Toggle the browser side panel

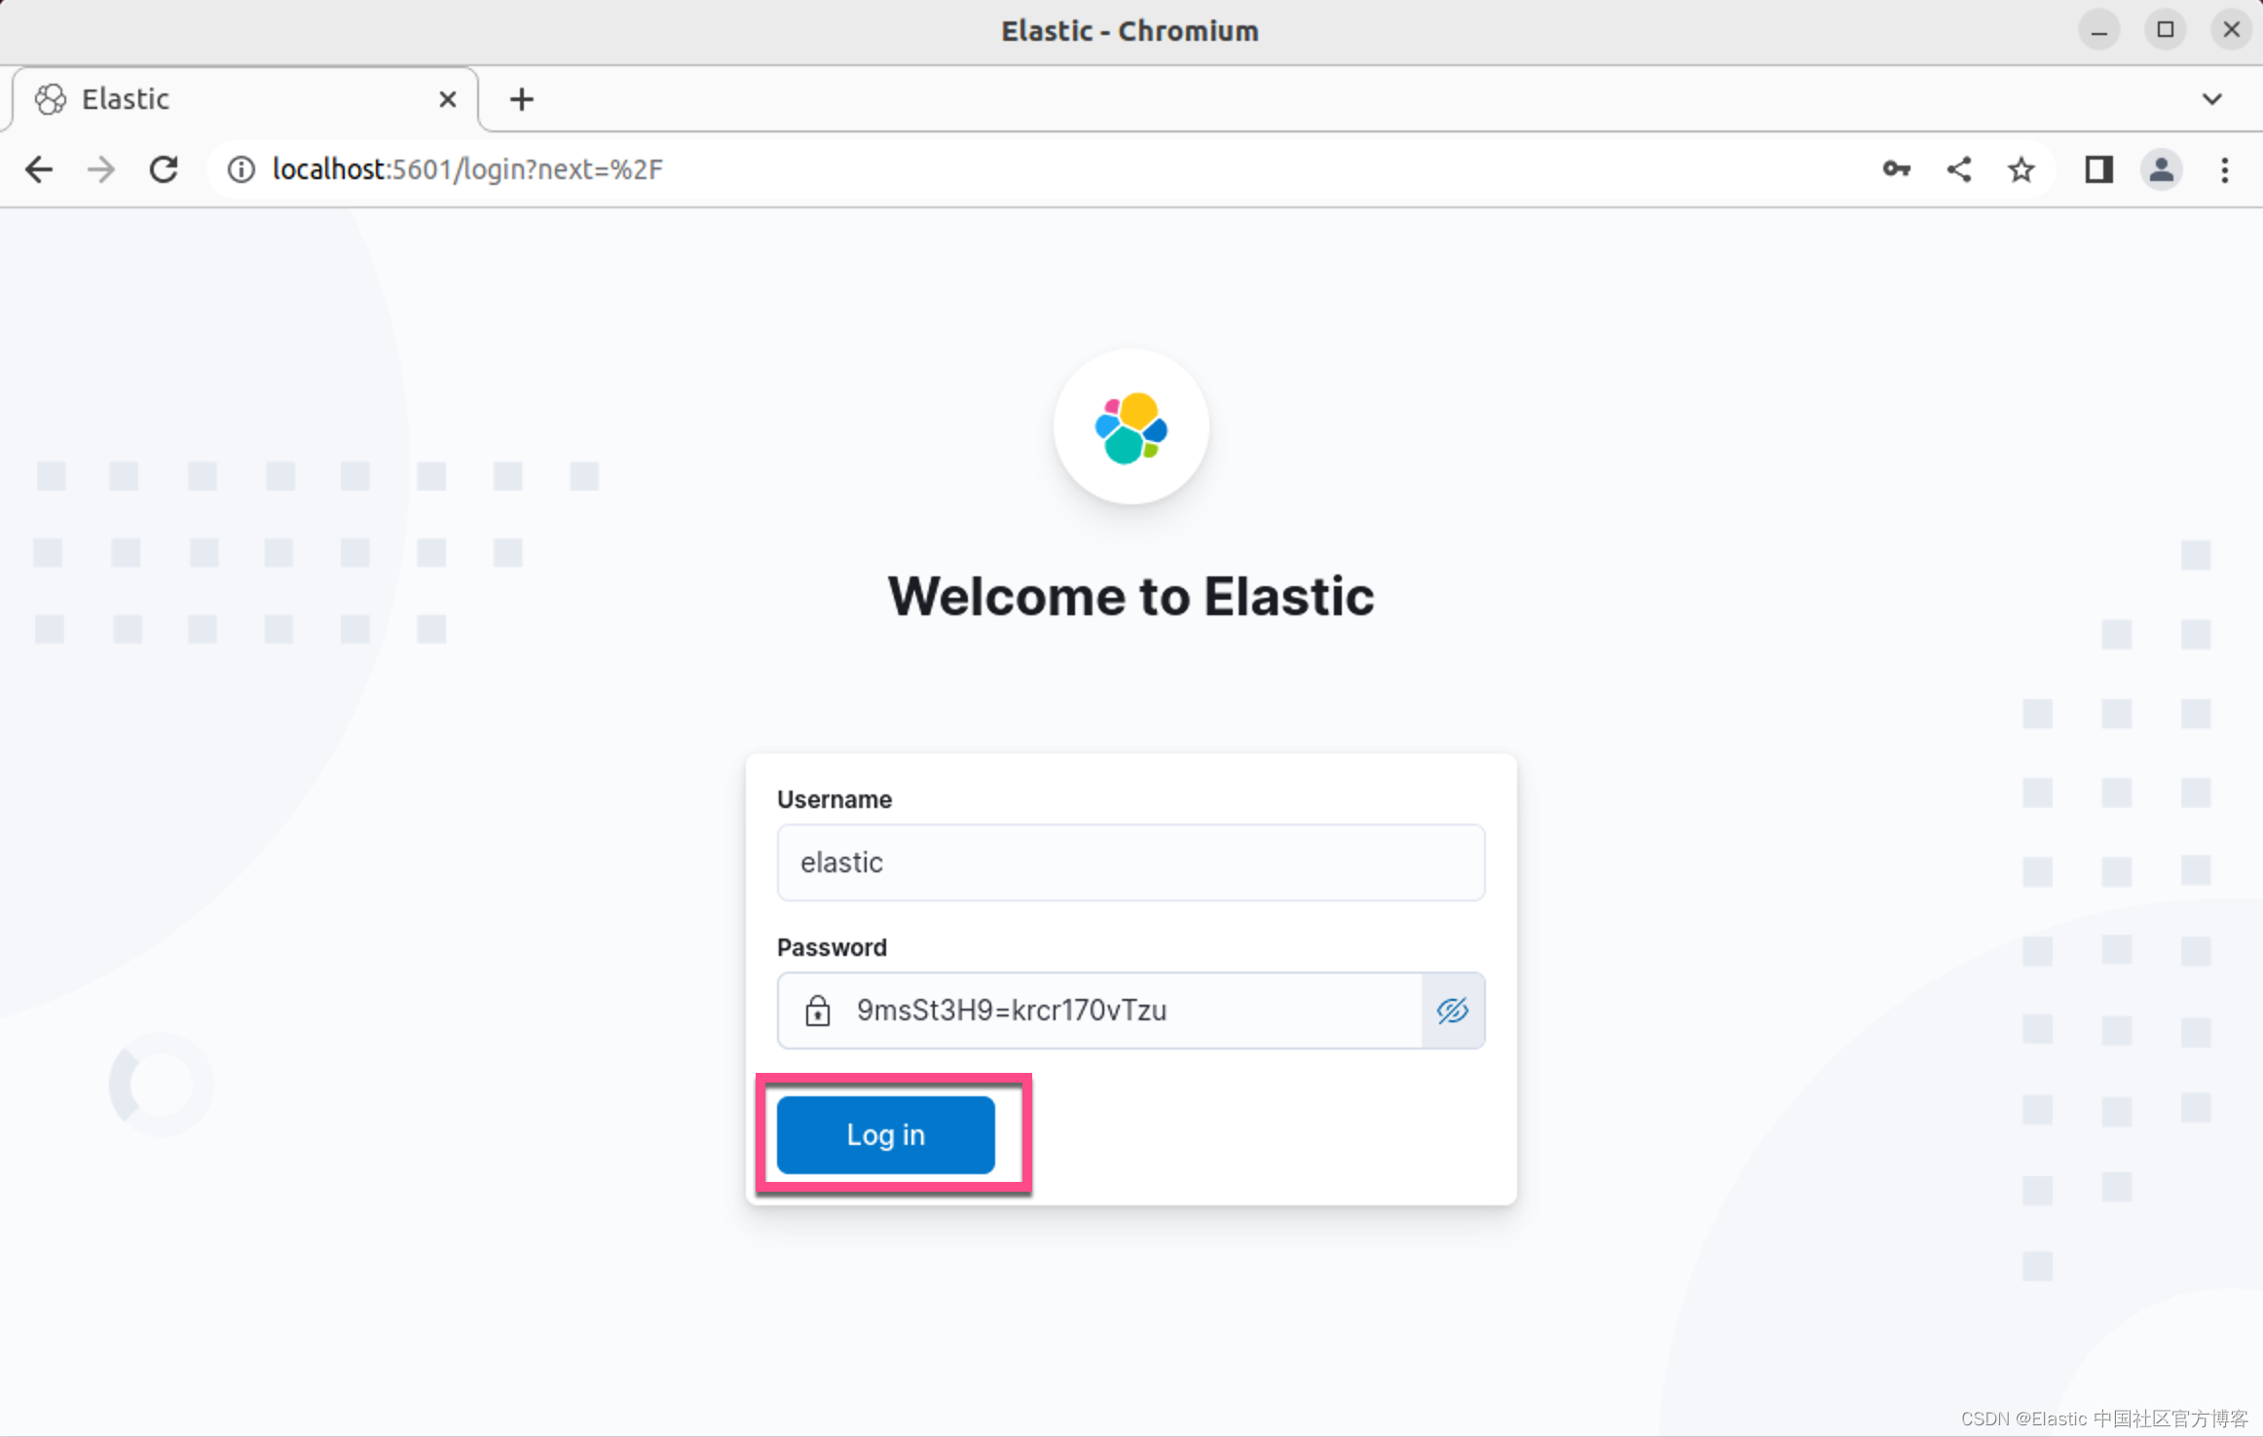[x=2098, y=169]
